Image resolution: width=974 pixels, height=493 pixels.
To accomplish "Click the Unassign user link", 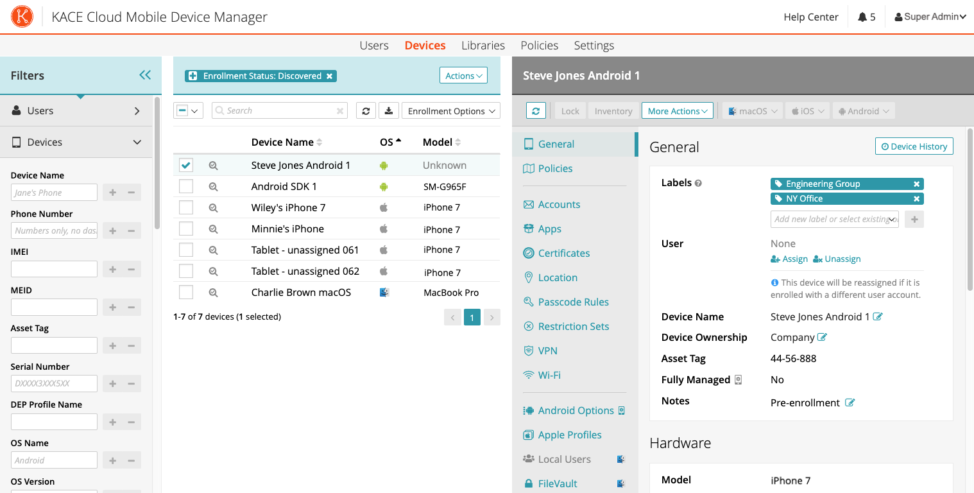I will pos(837,259).
